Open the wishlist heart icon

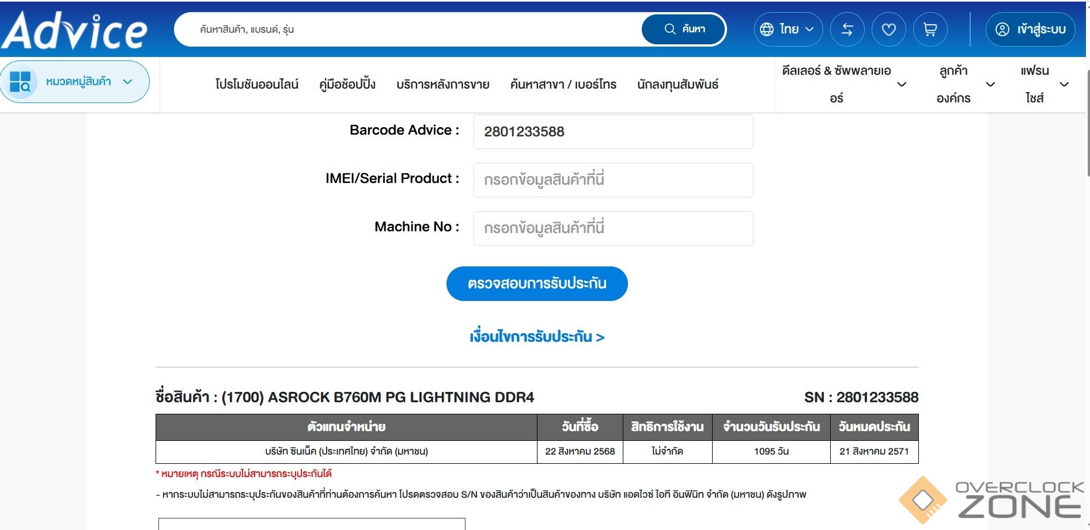point(888,29)
